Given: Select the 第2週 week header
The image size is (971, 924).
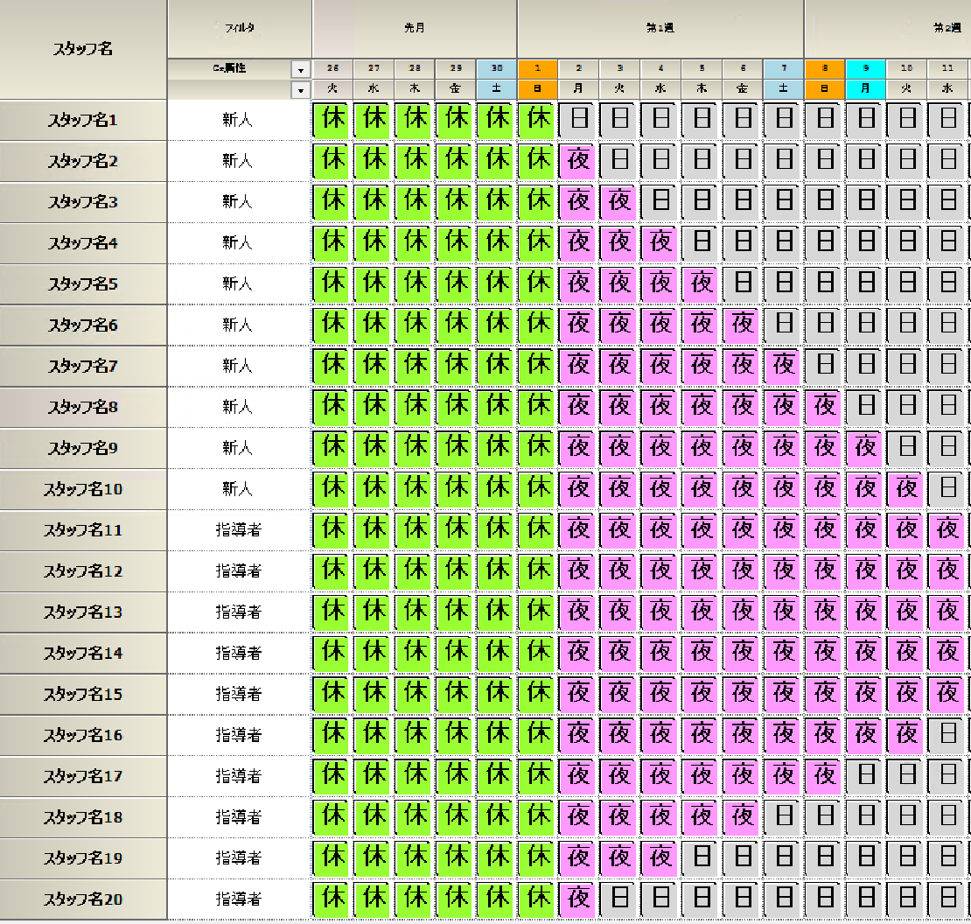Looking at the screenshot, I should (887, 29).
